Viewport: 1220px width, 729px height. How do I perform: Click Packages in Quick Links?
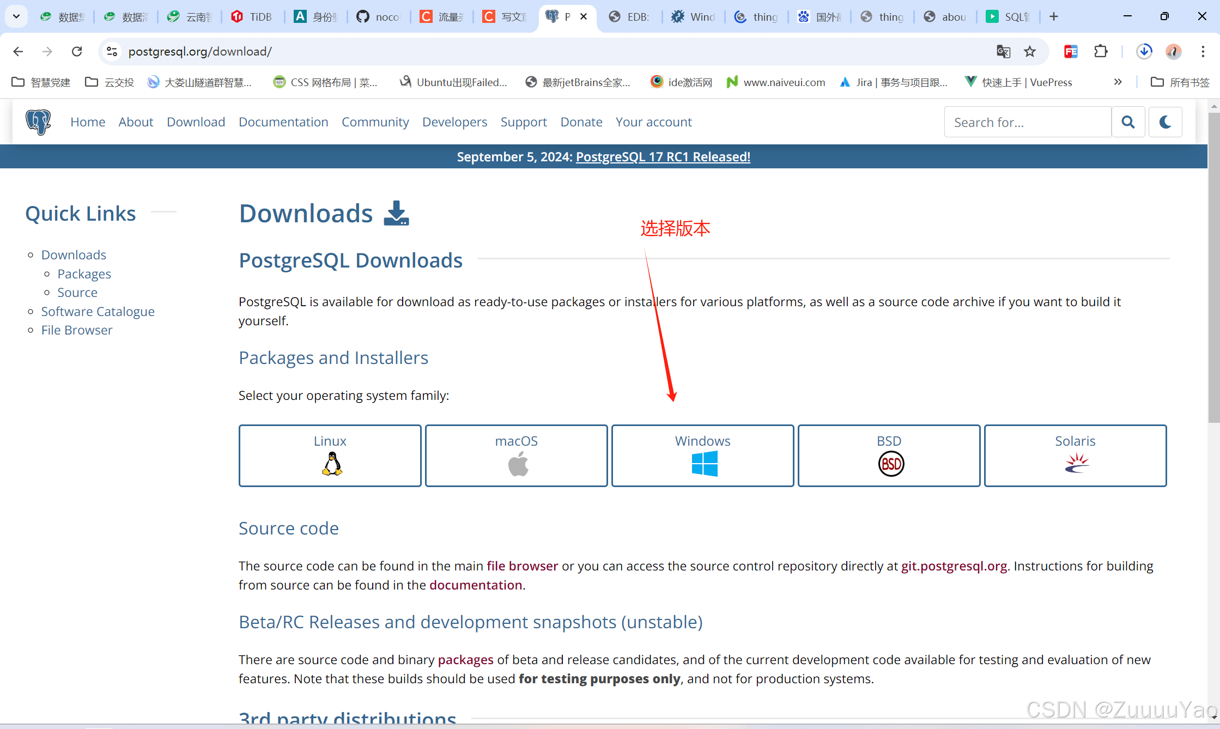coord(84,274)
